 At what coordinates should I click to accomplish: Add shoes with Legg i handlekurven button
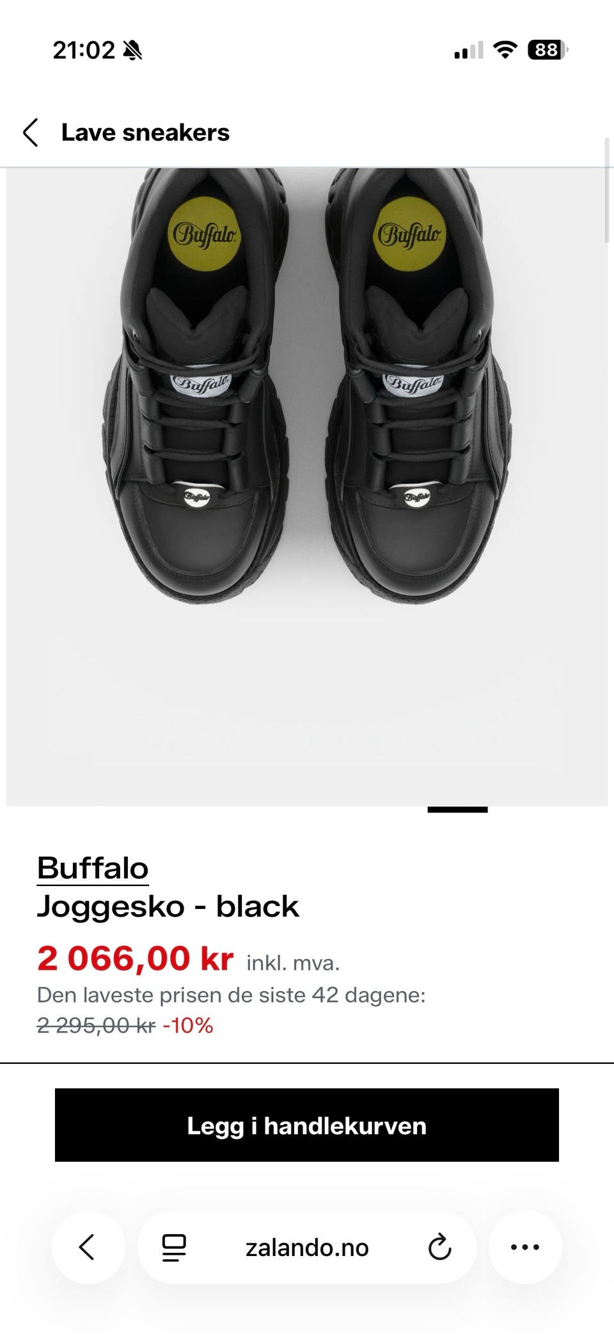click(307, 1125)
